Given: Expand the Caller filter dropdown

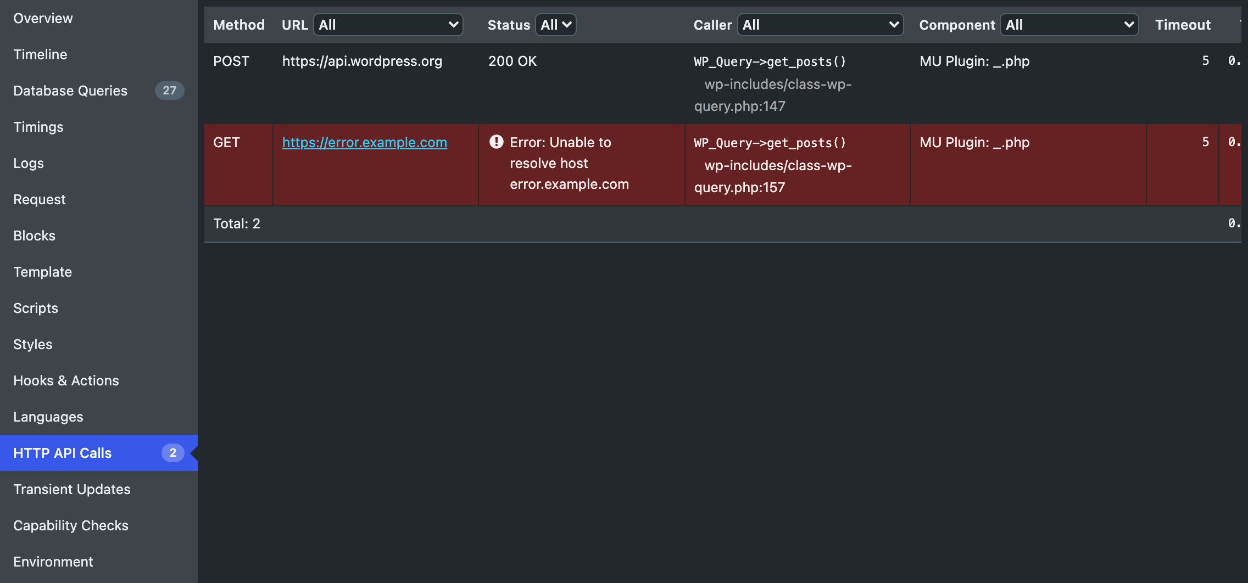Looking at the screenshot, I should [820, 25].
